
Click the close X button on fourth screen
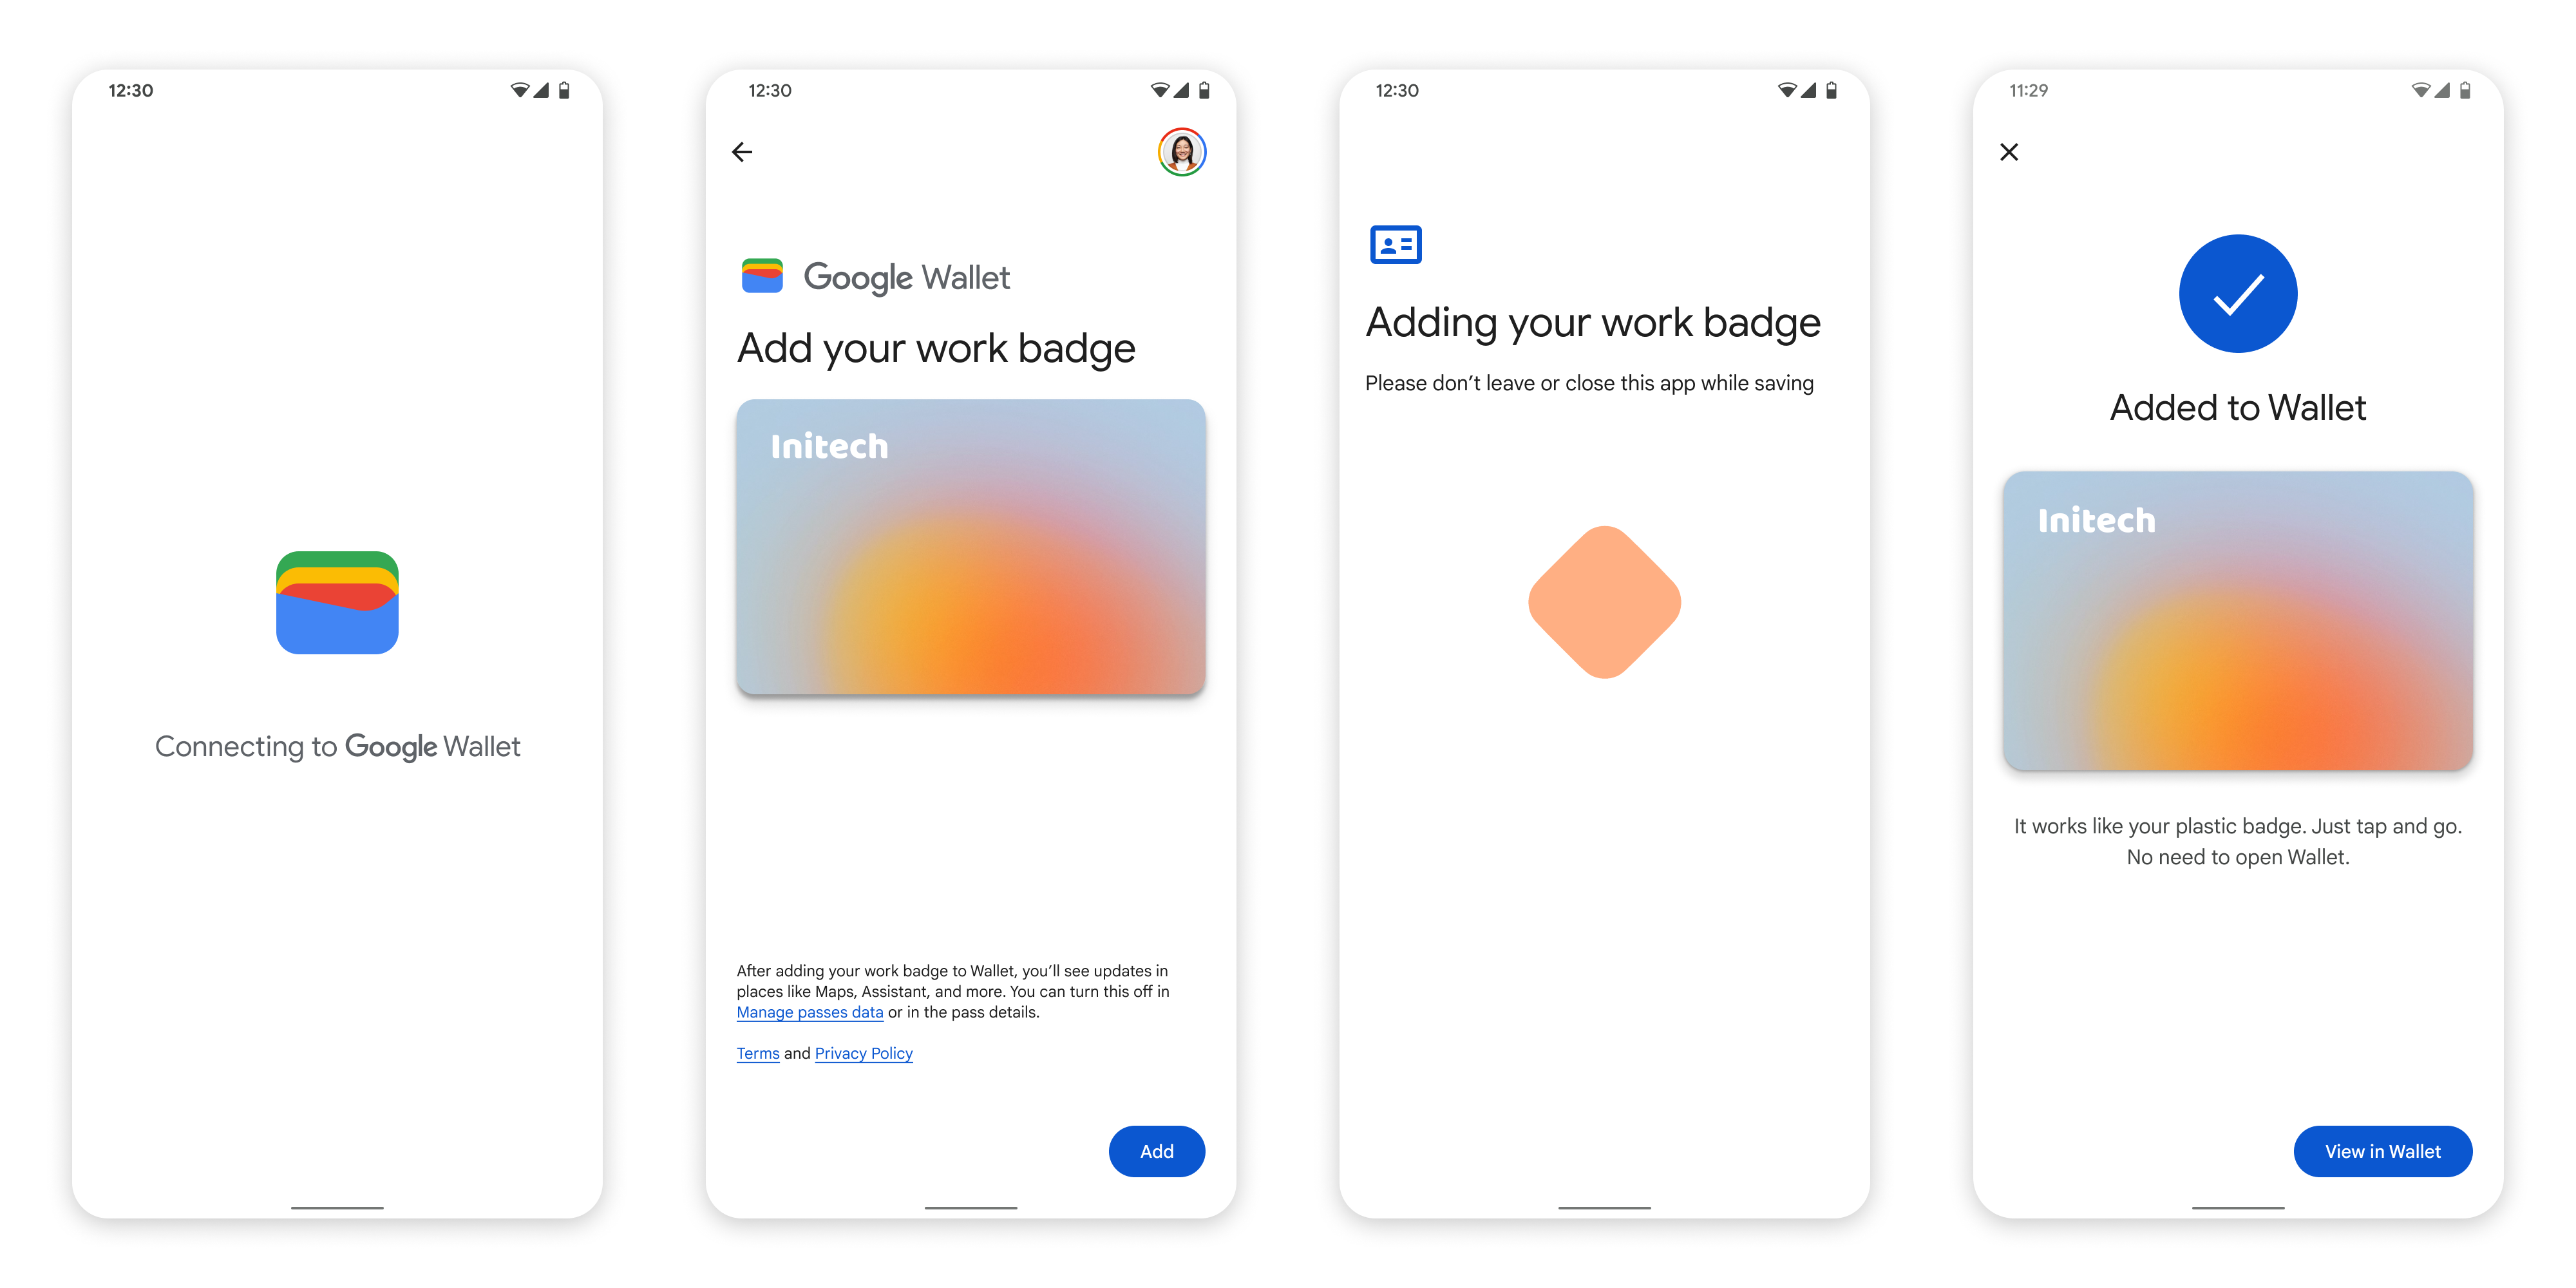(2009, 151)
